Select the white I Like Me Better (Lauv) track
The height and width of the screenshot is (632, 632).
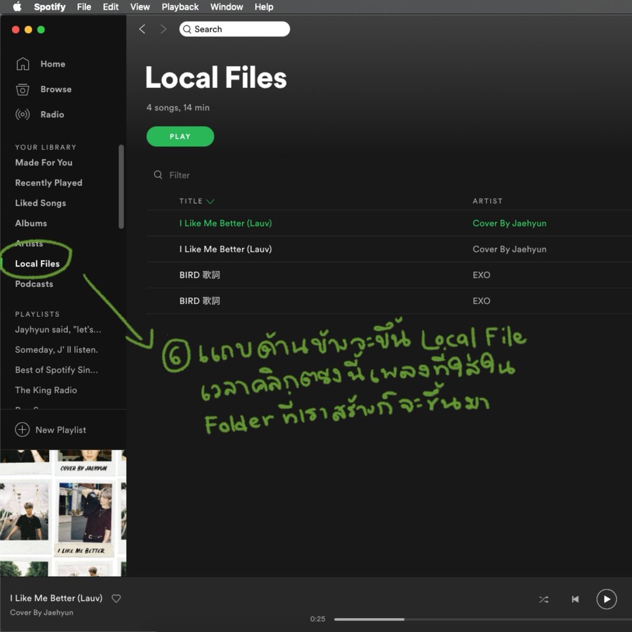(225, 249)
